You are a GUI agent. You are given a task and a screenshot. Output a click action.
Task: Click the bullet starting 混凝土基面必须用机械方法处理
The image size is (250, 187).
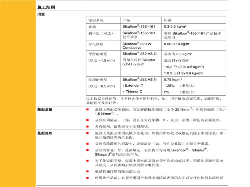point(159,135)
